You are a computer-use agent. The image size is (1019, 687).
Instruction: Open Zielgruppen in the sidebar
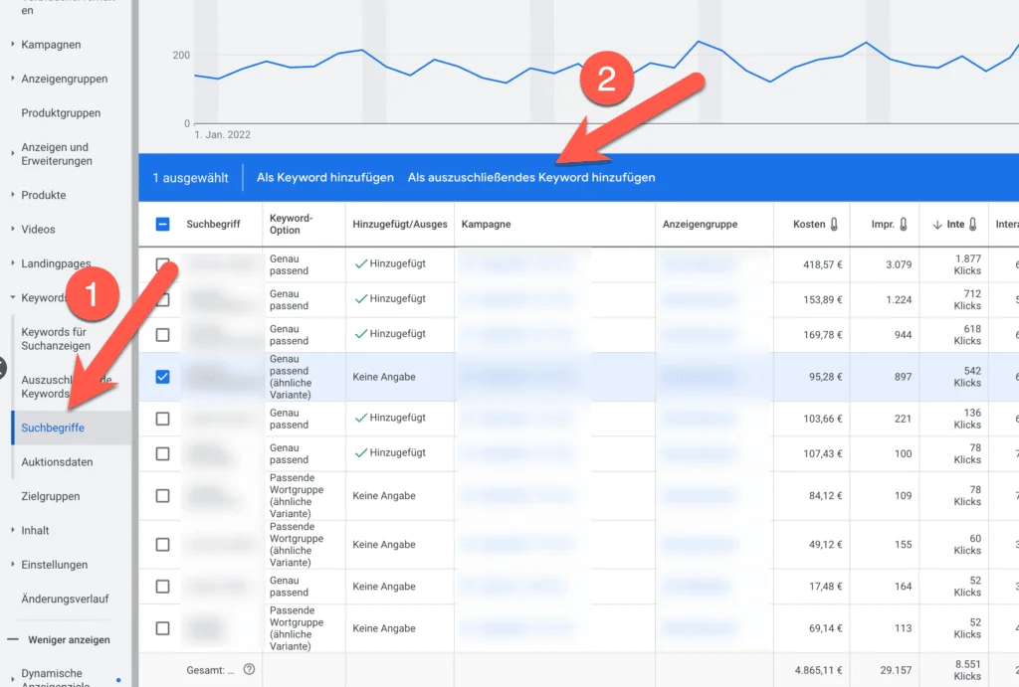pos(51,496)
